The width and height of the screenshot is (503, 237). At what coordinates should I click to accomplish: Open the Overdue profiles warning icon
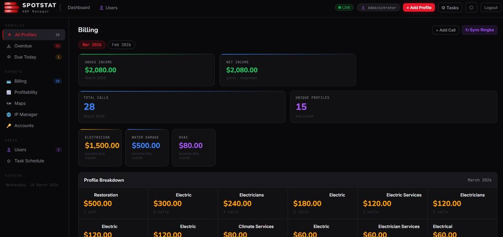pyautogui.click(x=9, y=46)
